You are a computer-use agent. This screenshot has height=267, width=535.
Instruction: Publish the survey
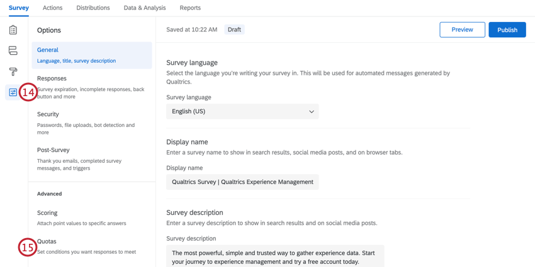pyautogui.click(x=507, y=30)
